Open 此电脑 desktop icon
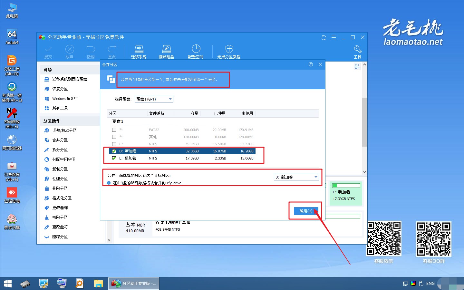 (x=12, y=10)
